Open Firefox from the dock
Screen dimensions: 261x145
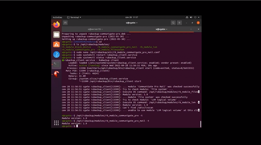pos(56,25)
